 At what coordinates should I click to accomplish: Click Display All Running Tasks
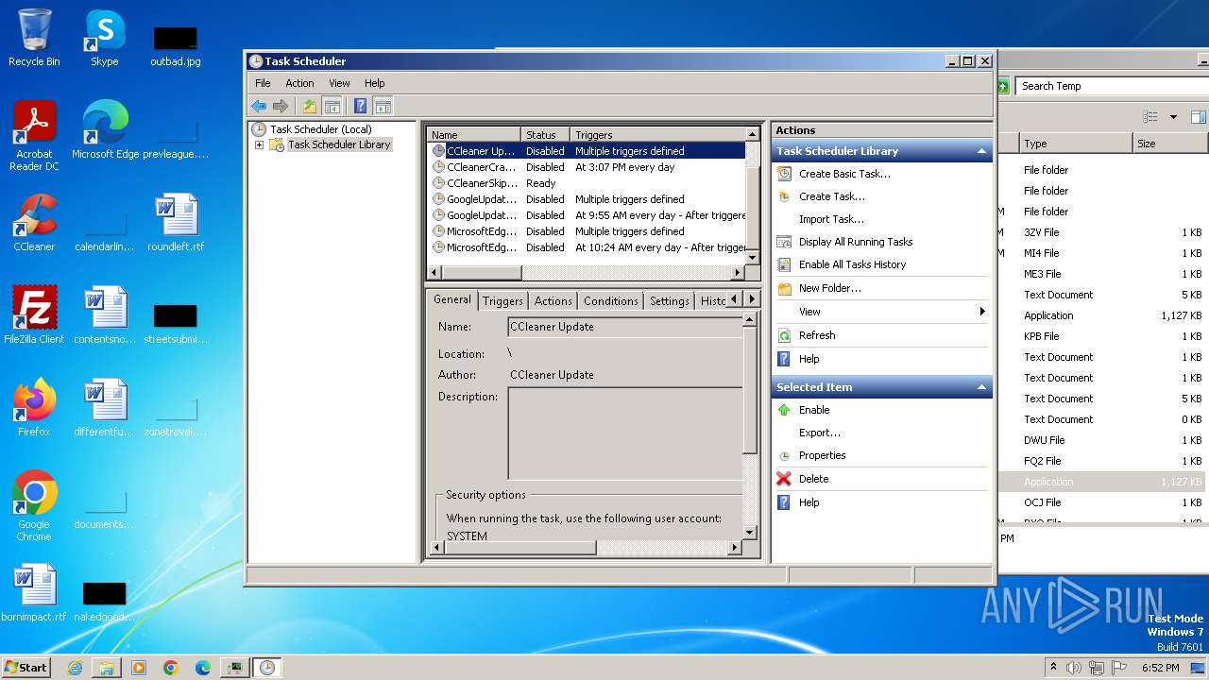tap(856, 242)
